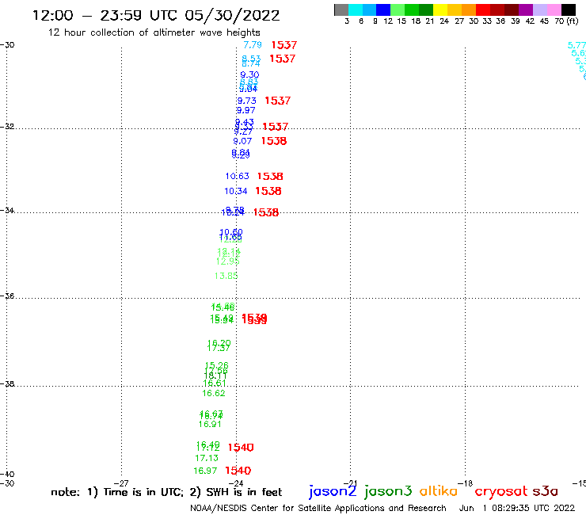Click the 10.34 wave height value
This screenshot has height=515, width=586.
(235, 191)
